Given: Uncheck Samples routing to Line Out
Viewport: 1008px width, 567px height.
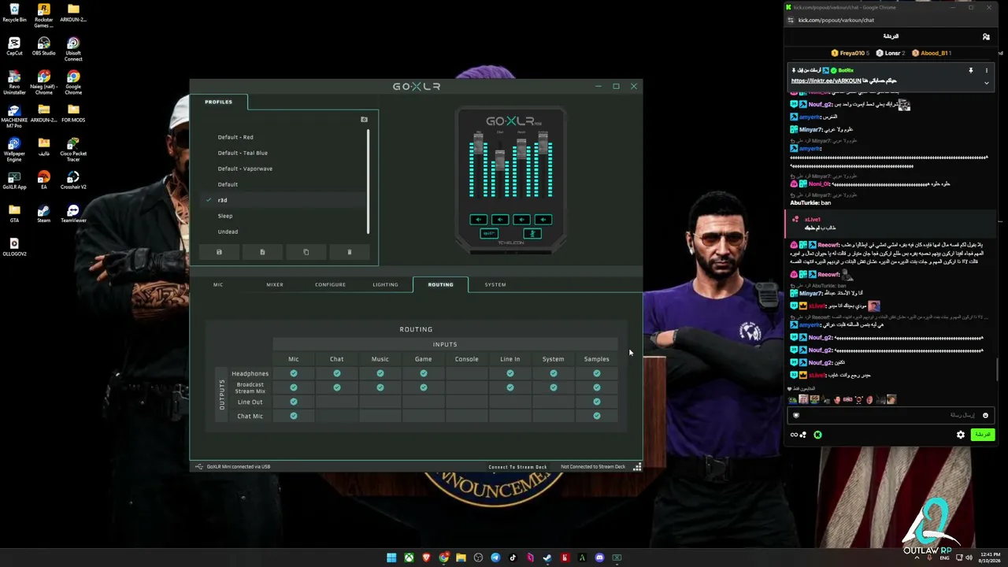Looking at the screenshot, I should pos(597,402).
